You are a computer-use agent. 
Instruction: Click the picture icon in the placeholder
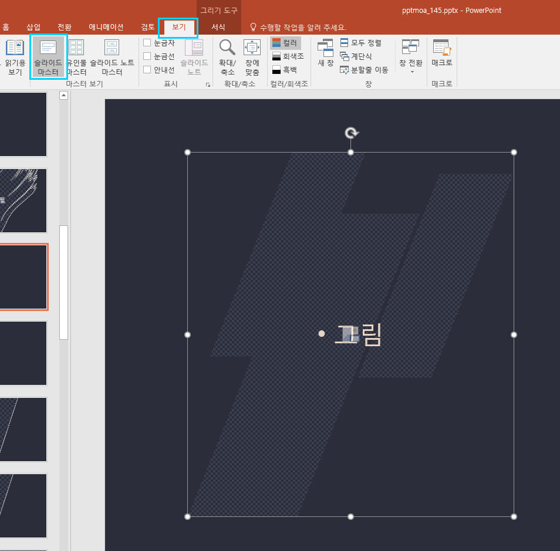coord(350,334)
